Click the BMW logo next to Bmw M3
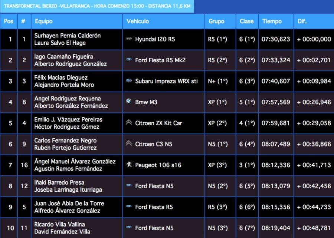334x238 pixels. click(129, 102)
